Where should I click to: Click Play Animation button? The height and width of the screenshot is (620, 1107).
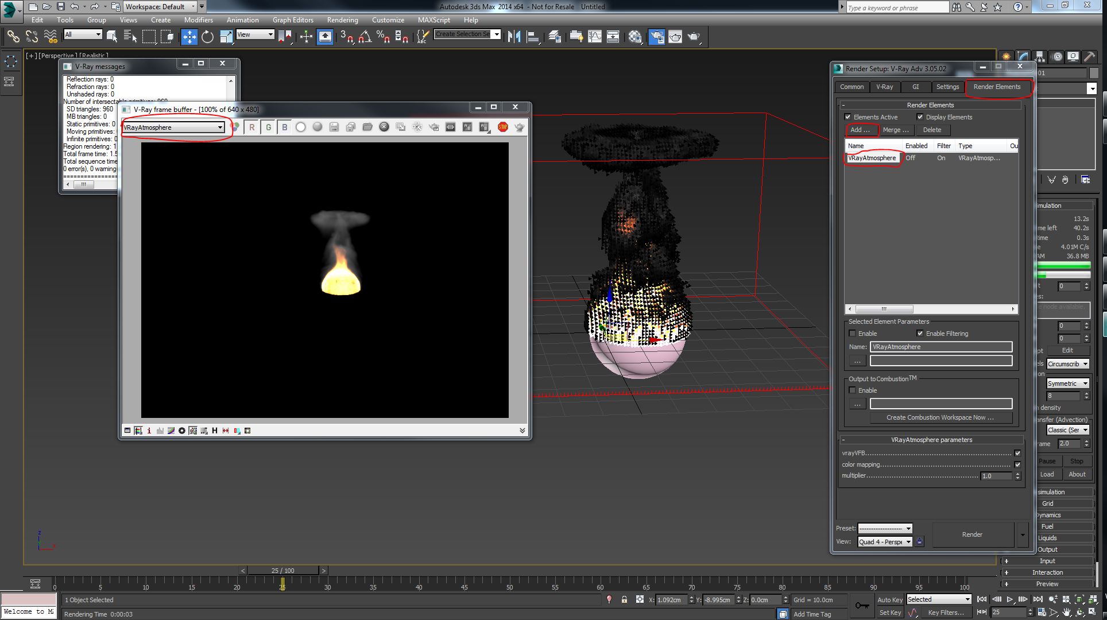coord(1010,599)
